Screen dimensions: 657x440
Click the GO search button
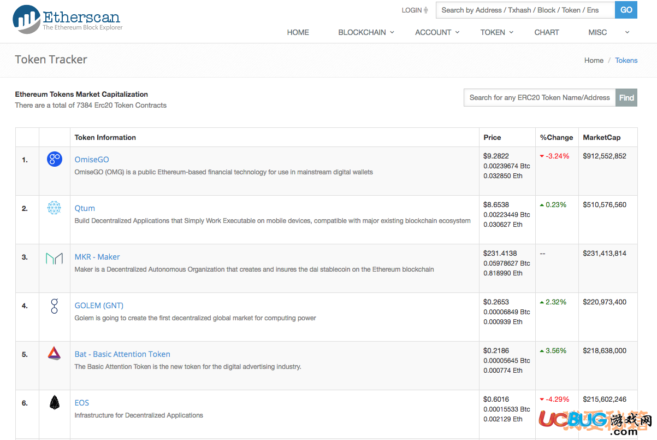tap(626, 10)
